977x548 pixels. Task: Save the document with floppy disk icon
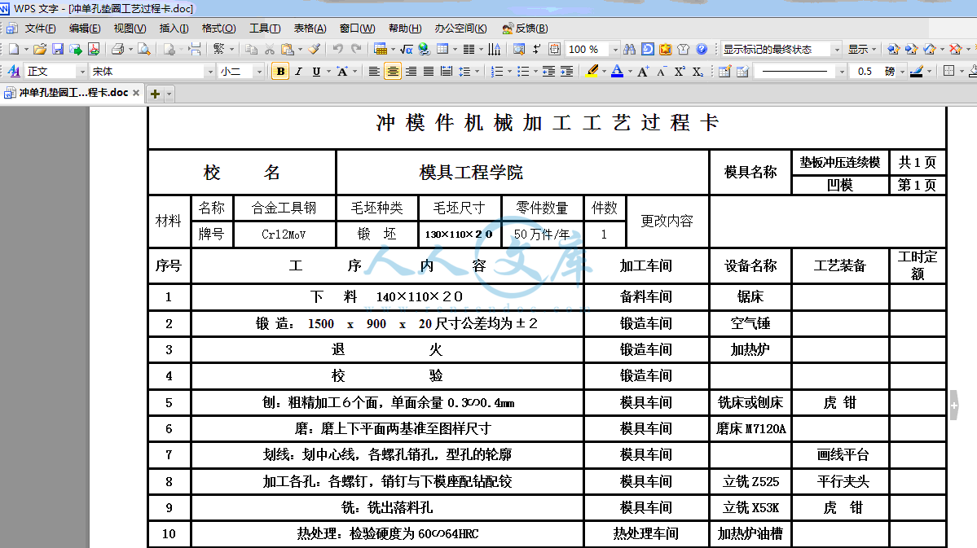tap(58, 49)
